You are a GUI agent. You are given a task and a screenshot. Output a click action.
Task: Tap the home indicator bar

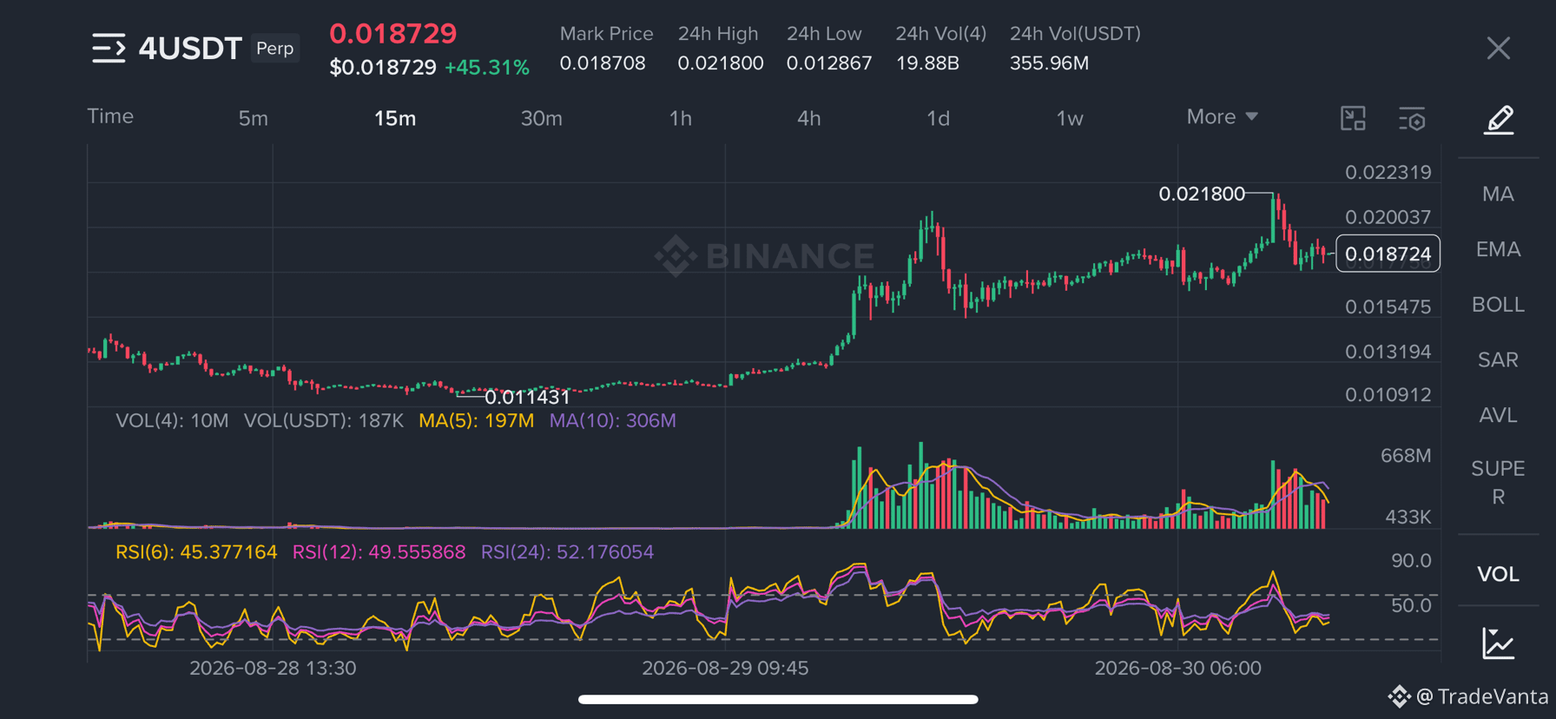click(778, 699)
